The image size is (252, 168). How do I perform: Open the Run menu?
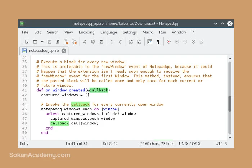pos(162,32)
